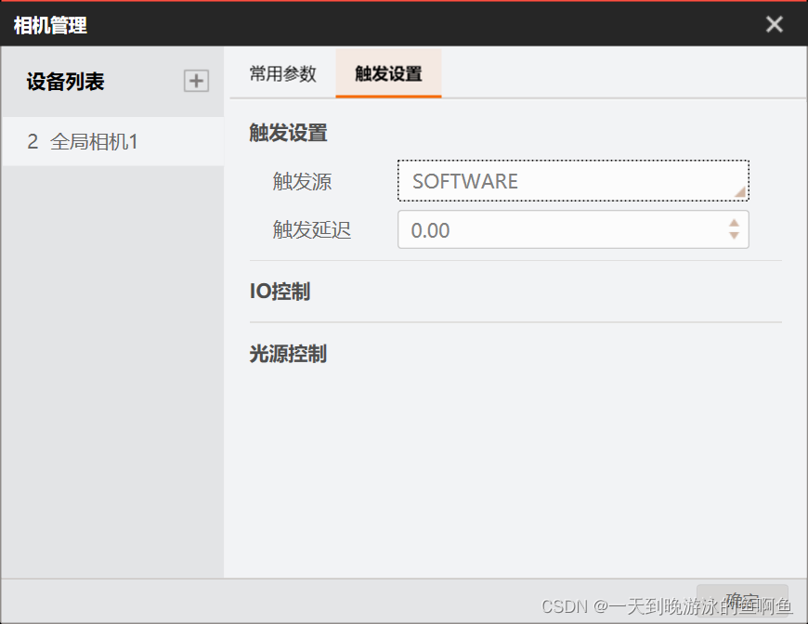Click inside the 触发延迟 value field

pyautogui.click(x=557, y=229)
